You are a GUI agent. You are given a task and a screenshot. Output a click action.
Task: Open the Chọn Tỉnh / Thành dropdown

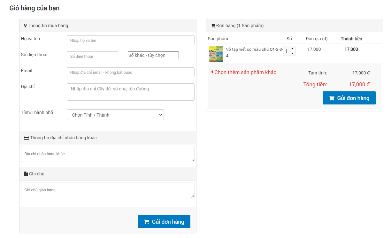click(x=115, y=115)
